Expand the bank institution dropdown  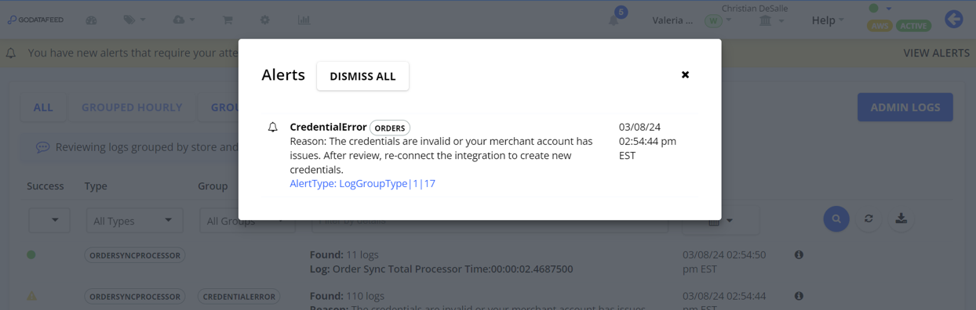(x=771, y=21)
